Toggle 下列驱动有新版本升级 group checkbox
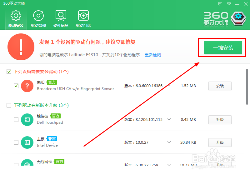Screen dimensions: 250x175 click(9, 105)
